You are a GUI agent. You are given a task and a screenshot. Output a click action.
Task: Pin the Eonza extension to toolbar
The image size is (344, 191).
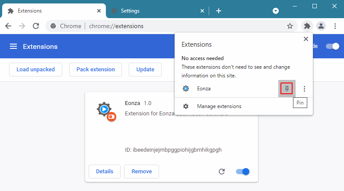click(x=287, y=89)
